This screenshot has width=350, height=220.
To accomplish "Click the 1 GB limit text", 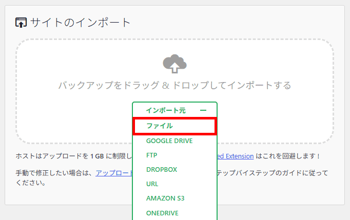I will [97, 156].
